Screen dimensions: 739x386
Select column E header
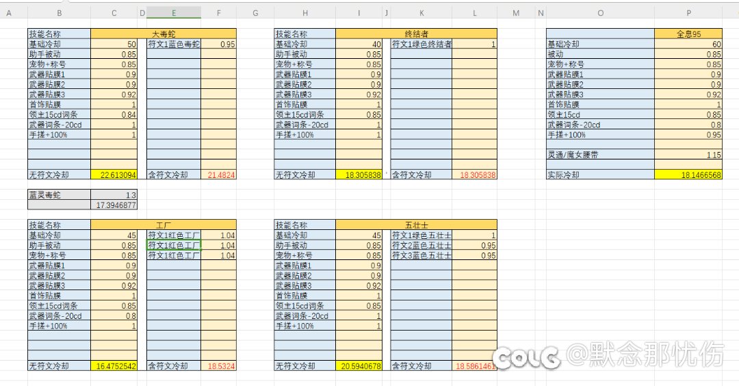click(174, 13)
